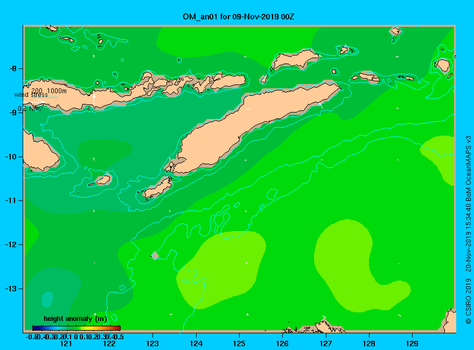
Task: Click the 'height anomaly (m)' legend label
Action: pyautogui.click(x=75, y=319)
